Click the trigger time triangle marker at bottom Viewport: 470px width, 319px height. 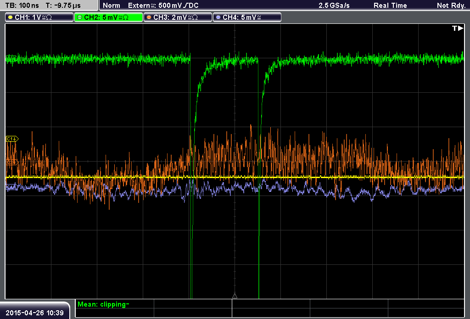click(235, 296)
